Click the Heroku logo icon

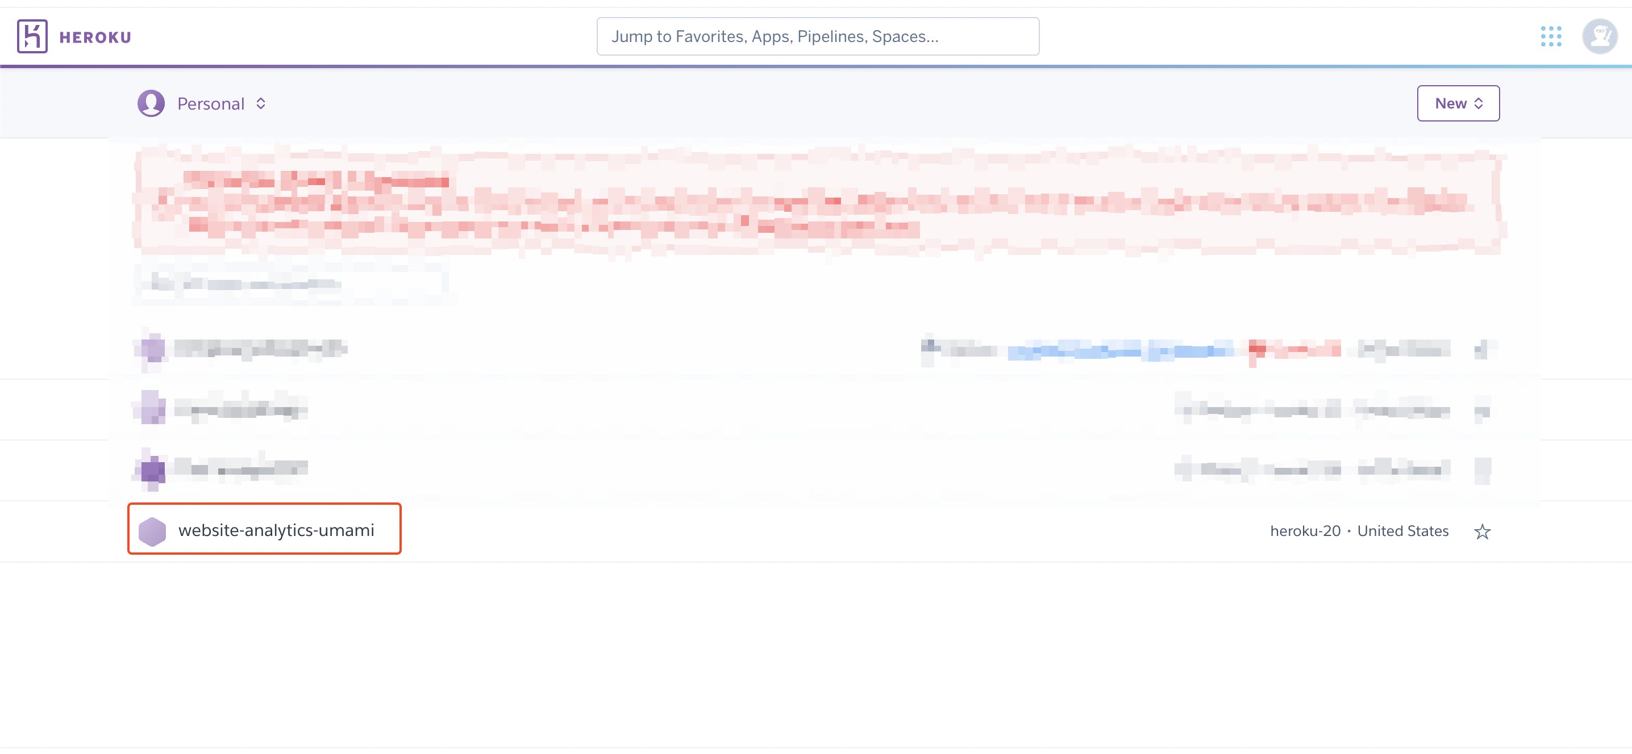pos(32,36)
